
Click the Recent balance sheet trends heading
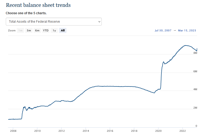pos(38,5)
